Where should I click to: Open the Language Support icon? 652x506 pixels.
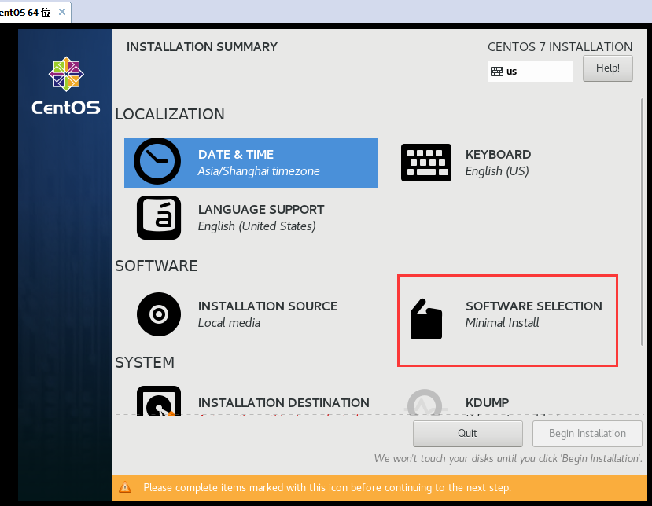pos(159,218)
